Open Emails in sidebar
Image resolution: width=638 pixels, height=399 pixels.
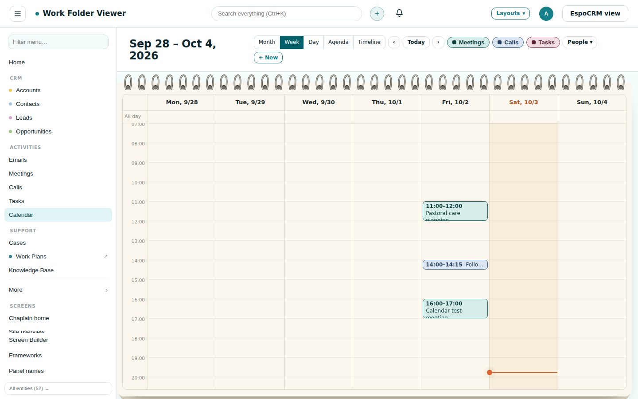click(58, 160)
